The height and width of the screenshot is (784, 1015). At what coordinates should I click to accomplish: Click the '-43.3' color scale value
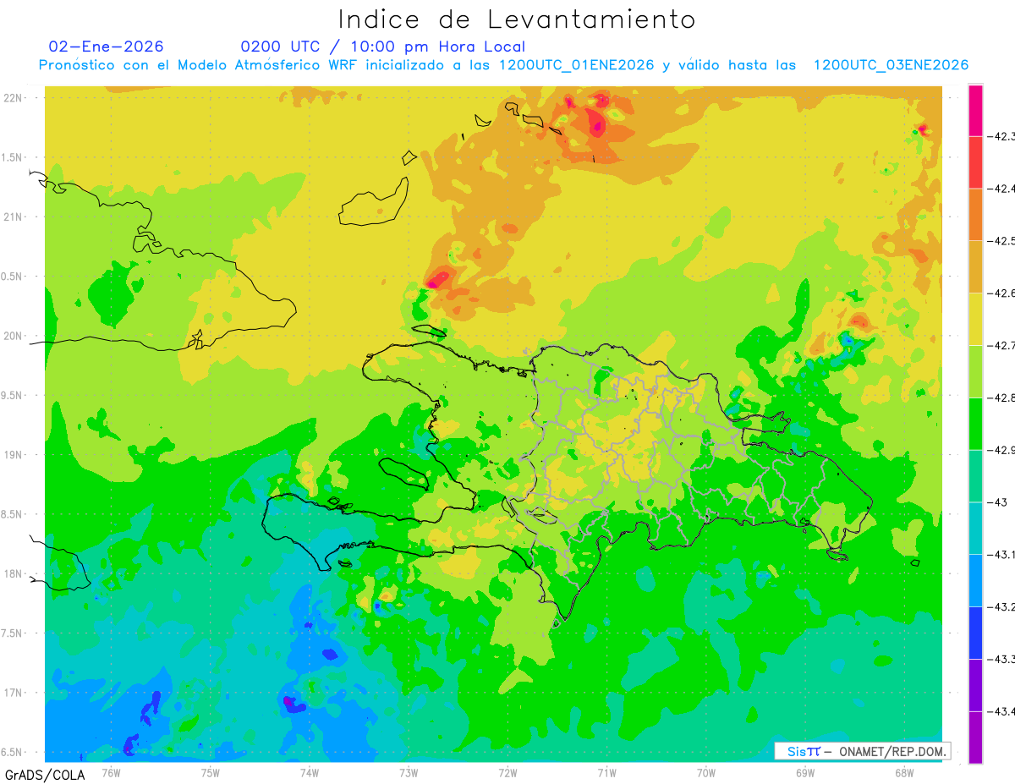pos(1000,659)
